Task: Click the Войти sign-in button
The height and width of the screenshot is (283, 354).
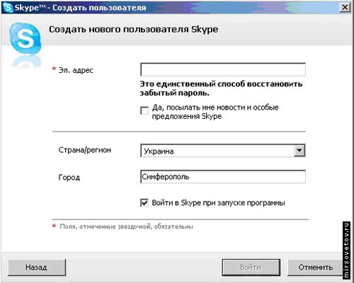Action: tap(251, 267)
